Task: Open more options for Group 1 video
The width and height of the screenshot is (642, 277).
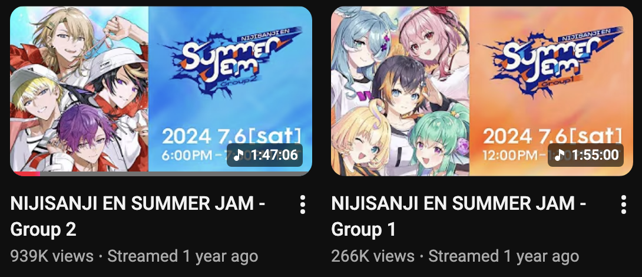Action: [x=623, y=205]
